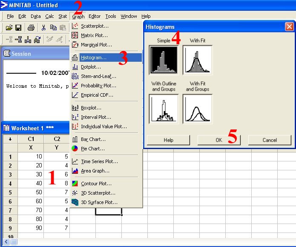Click the Print toolbar icon

tap(31, 28)
